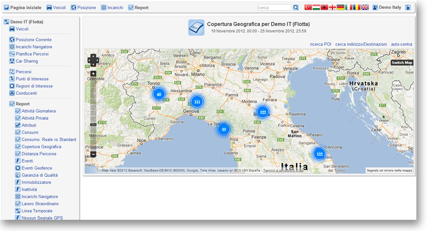Open Posizione Corrente in sidebar
The height and width of the screenshot is (231, 428).
30,40
